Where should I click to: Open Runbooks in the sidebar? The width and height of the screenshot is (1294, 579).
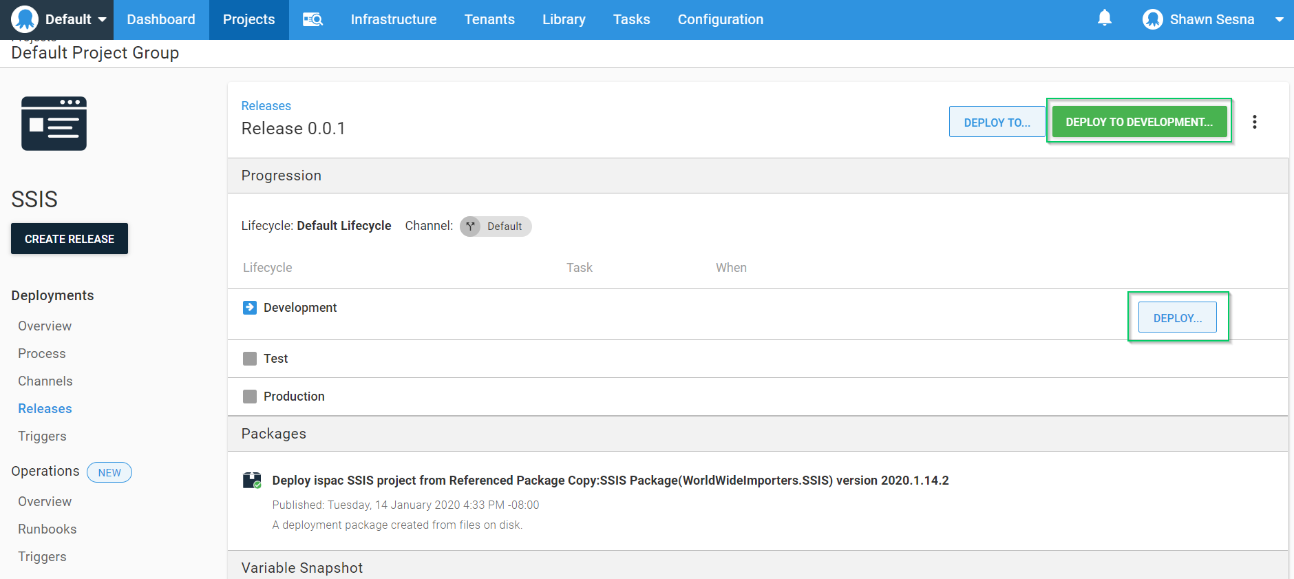click(x=47, y=529)
